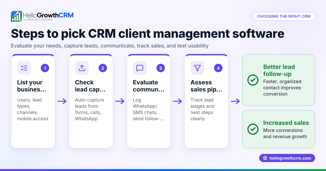Click the upload icon in the 'Check lead cap…' card
The height and width of the screenshot is (171, 326).
point(82,68)
